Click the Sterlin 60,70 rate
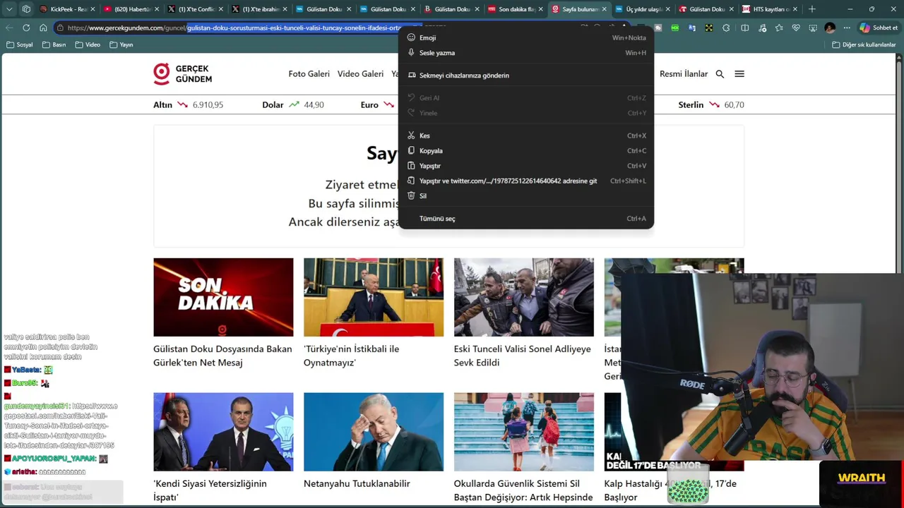The width and height of the screenshot is (904, 508). coord(711,104)
